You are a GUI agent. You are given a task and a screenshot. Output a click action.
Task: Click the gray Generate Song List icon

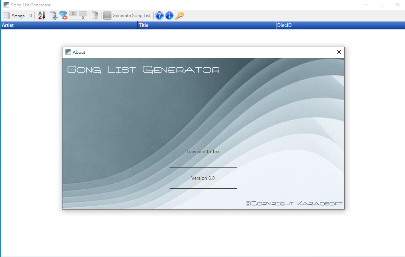coord(107,16)
